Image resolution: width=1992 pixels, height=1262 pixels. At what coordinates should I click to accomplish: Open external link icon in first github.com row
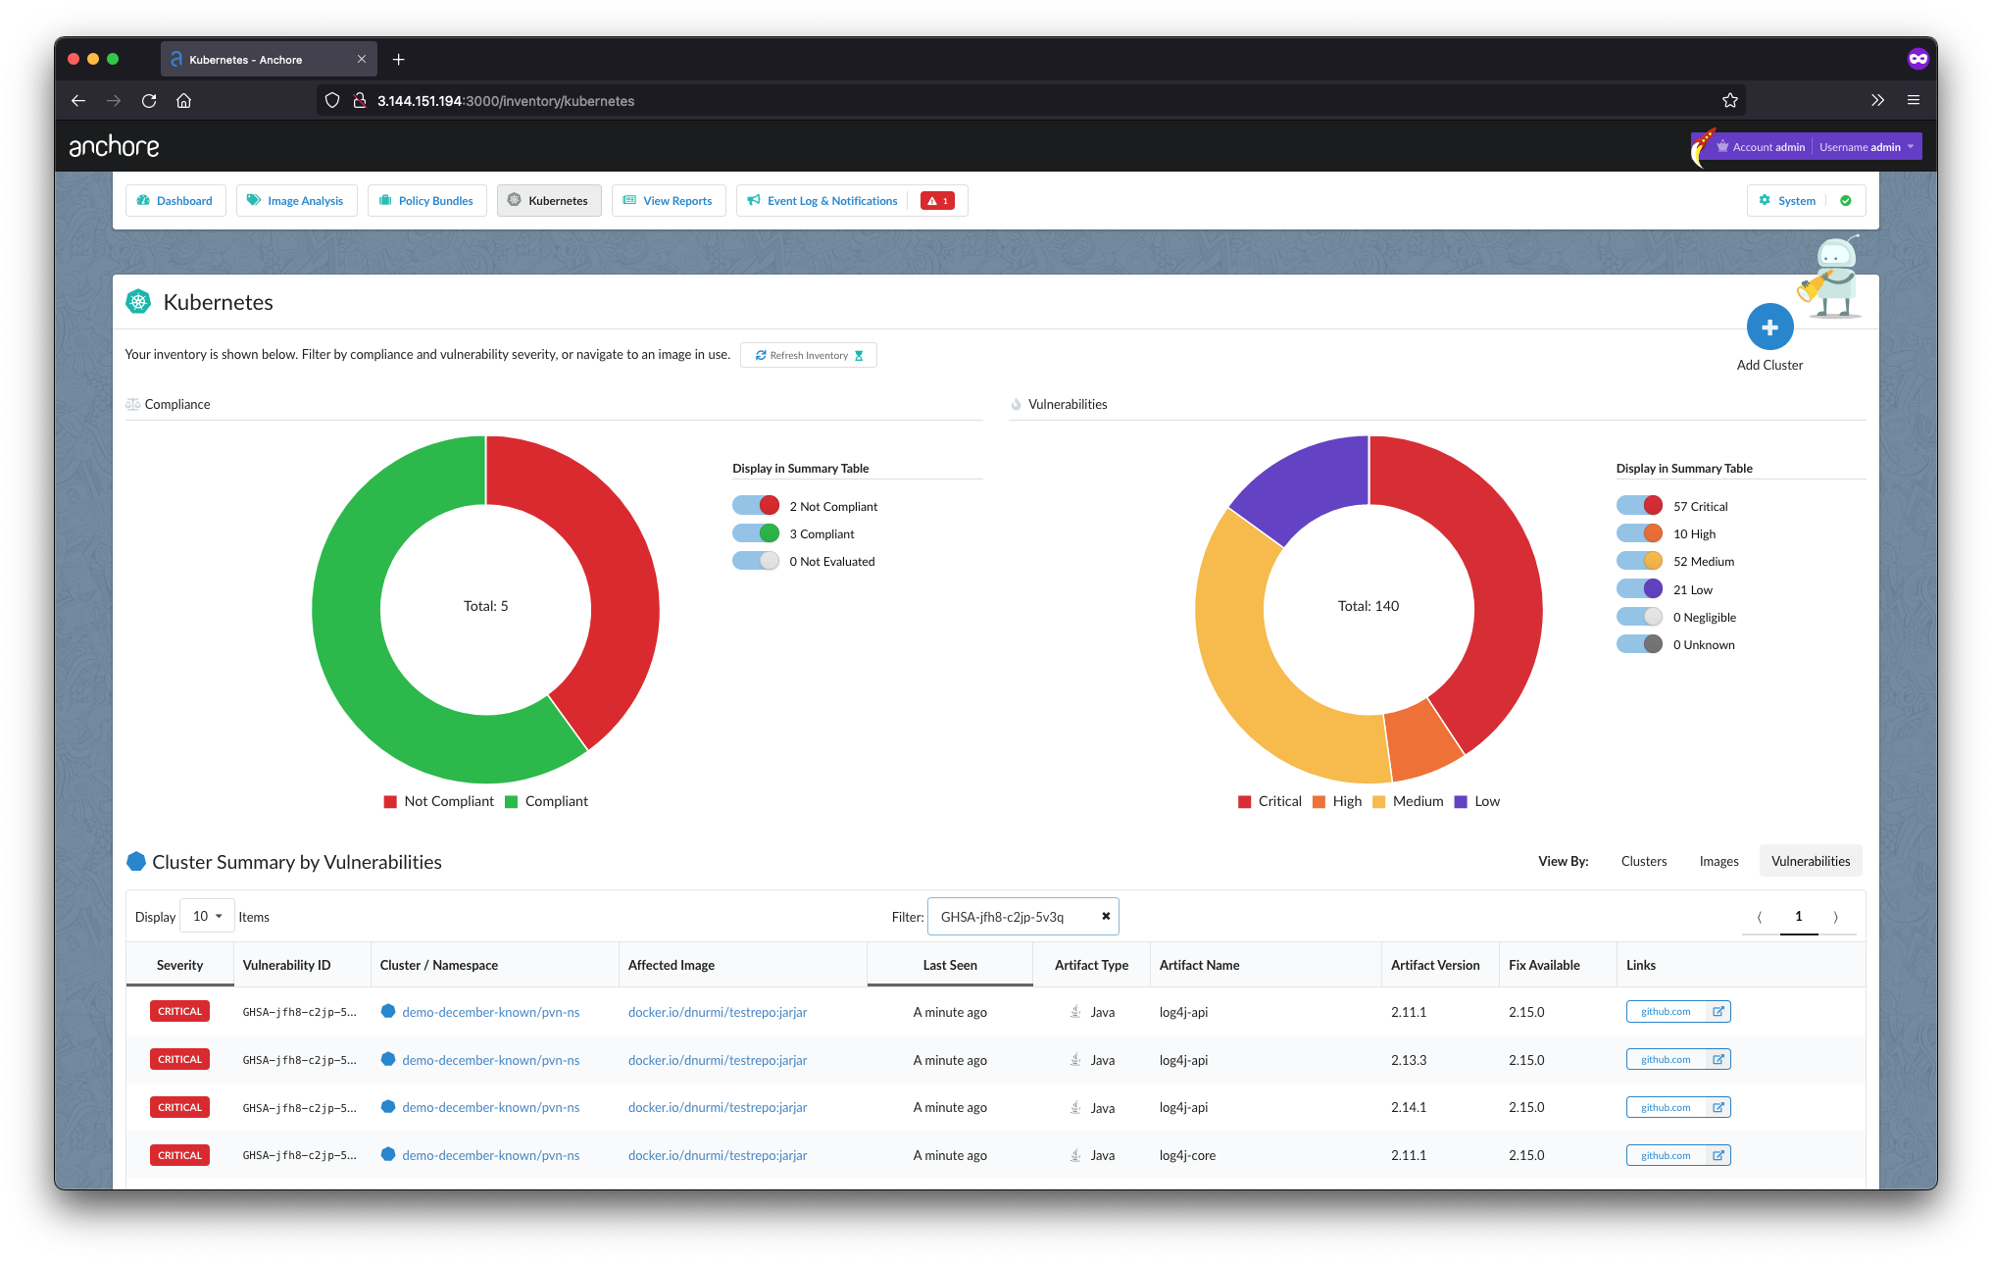(1718, 1012)
